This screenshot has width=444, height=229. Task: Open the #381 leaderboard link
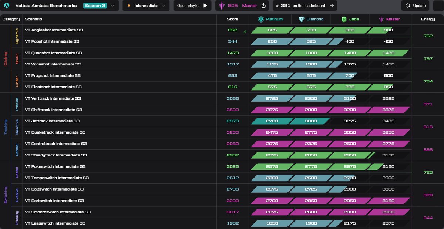point(305,6)
